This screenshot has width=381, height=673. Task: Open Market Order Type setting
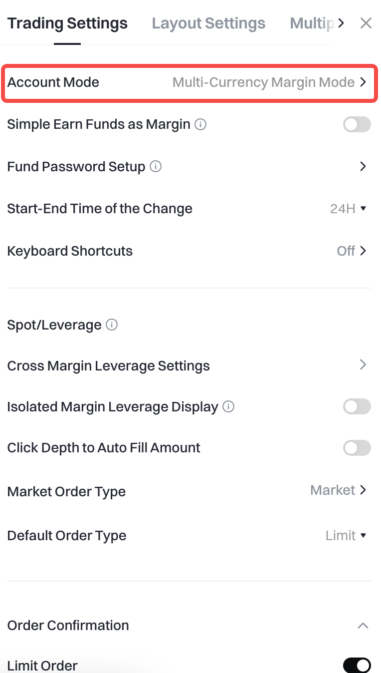[338, 490]
